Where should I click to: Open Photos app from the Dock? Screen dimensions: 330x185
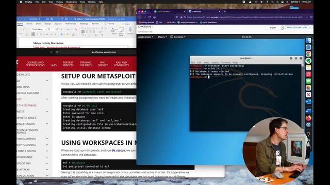click(308, 88)
